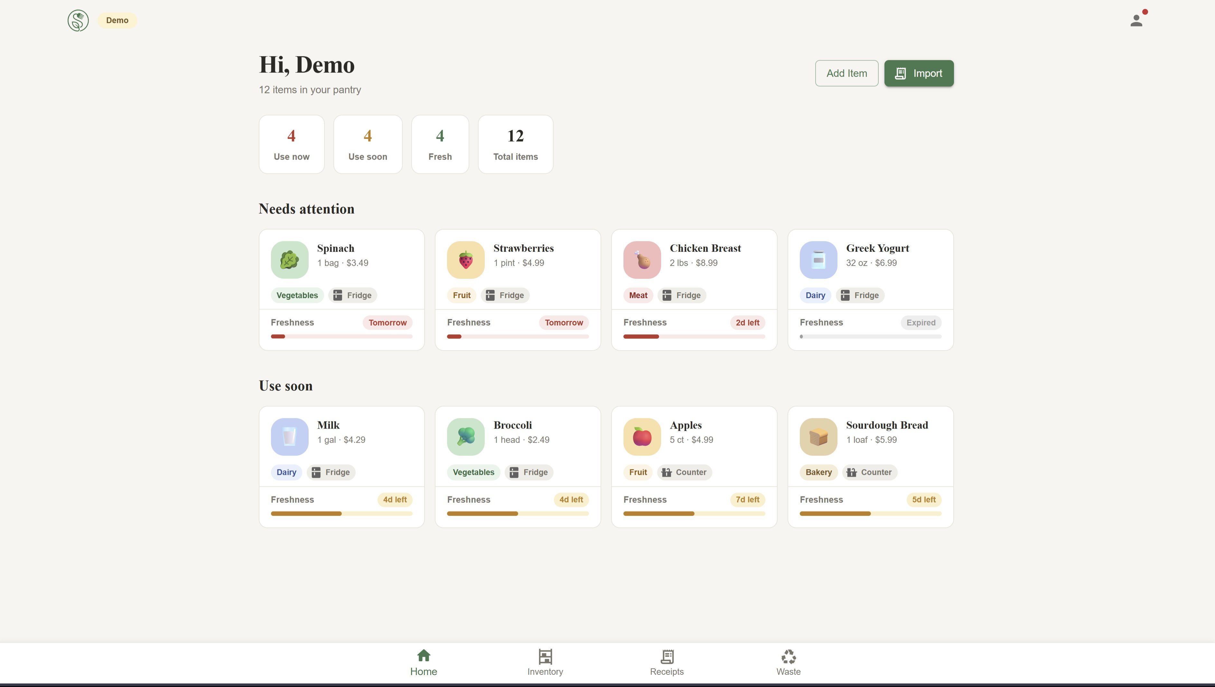The height and width of the screenshot is (687, 1215).
Task: Click the 4d left badge on Broccoli
Action: pyautogui.click(x=571, y=500)
